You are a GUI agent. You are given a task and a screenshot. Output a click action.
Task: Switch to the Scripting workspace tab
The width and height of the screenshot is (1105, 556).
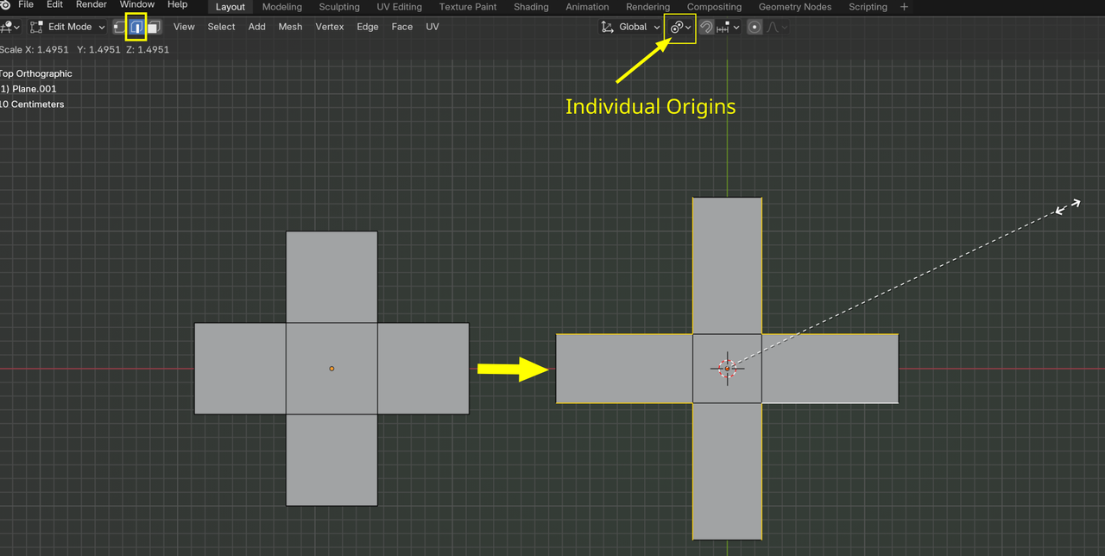868,7
